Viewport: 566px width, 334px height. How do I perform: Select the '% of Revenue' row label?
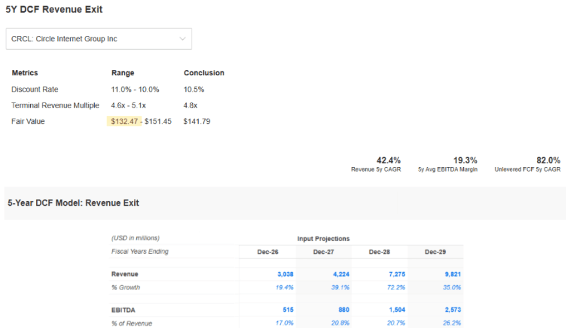point(132,324)
